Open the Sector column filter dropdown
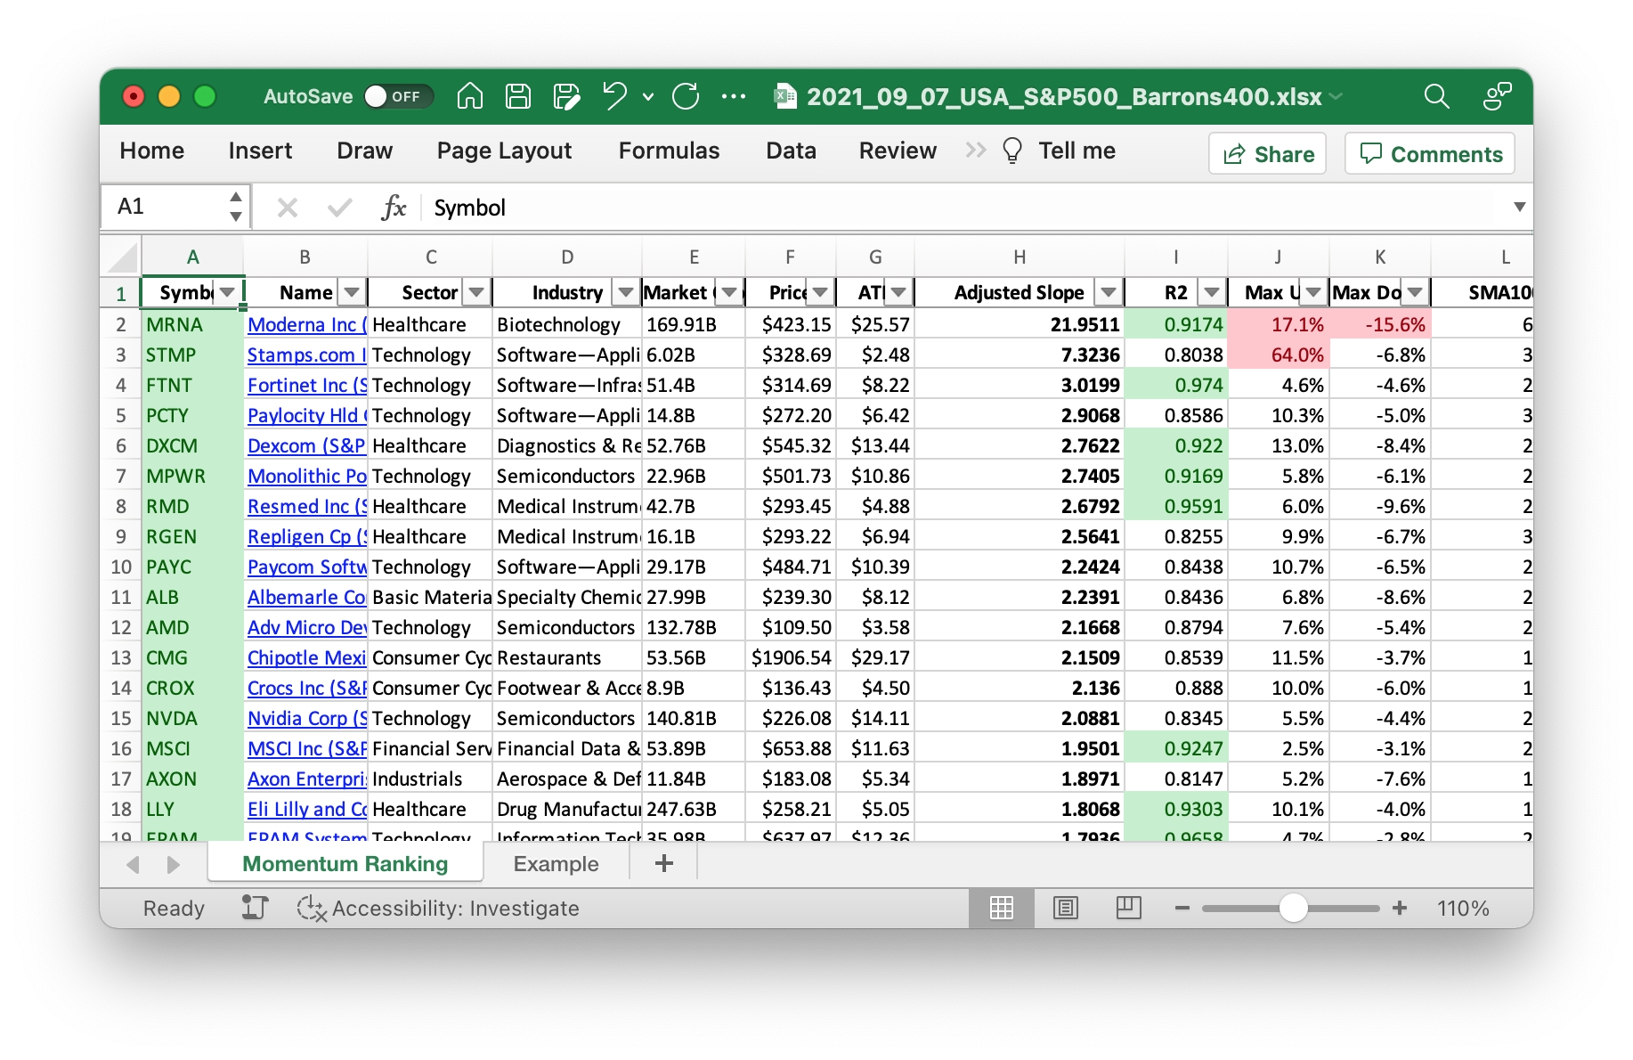This screenshot has width=1633, height=1060. (x=477, y=292)
